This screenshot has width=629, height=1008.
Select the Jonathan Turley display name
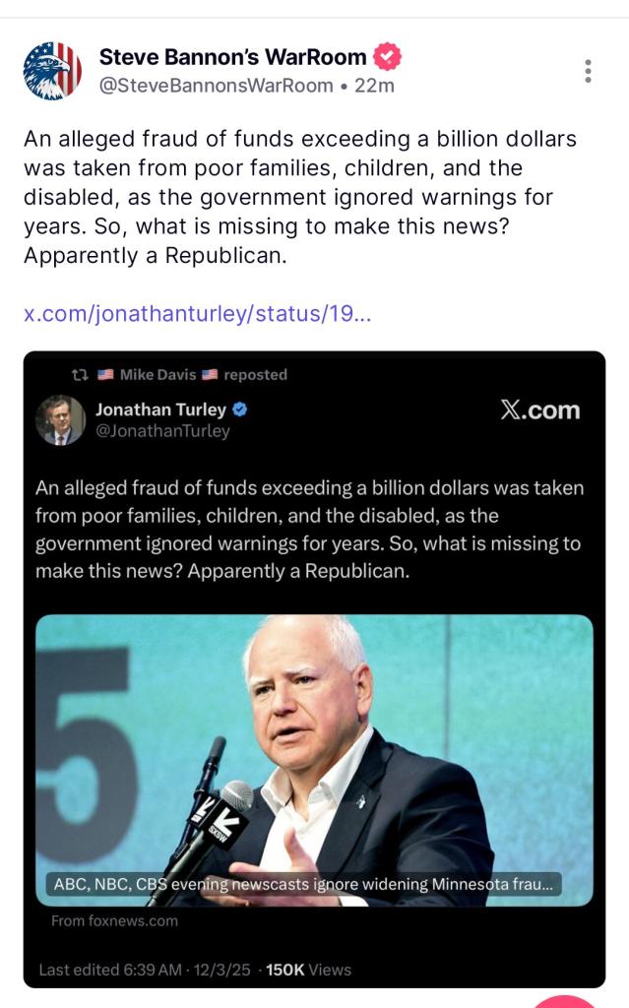click(160, 409)
